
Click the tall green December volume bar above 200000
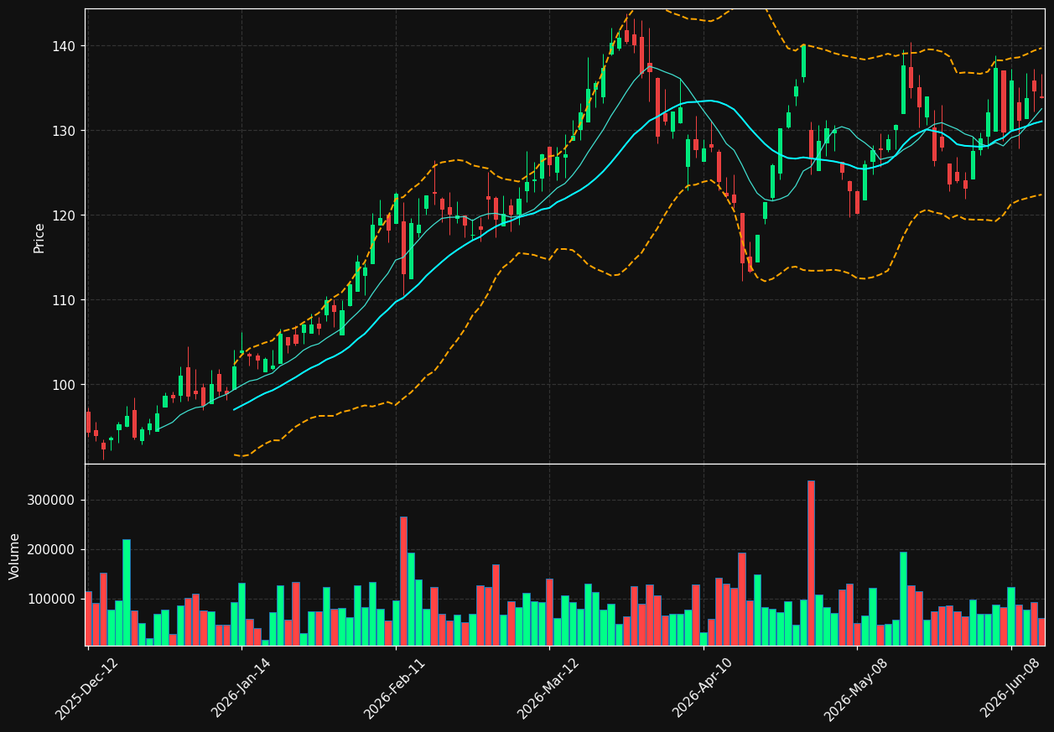pos(127,592)
